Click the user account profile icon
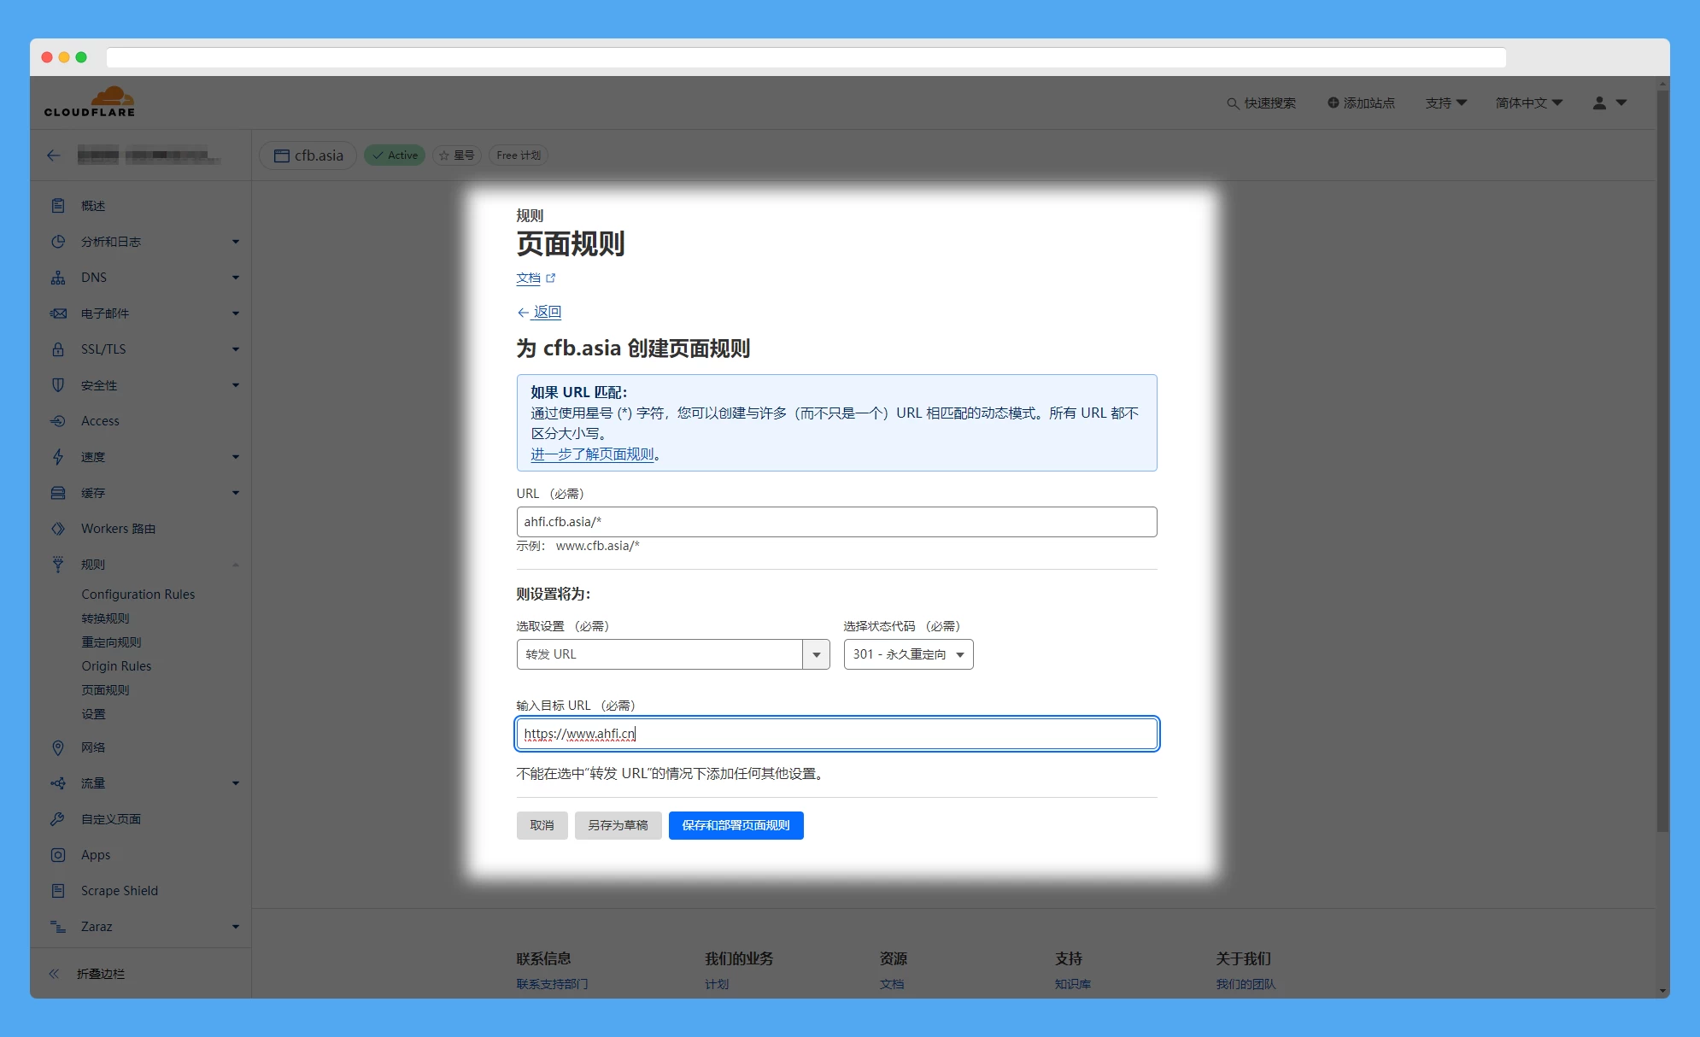Image resolution: width=1700 pixels, height=1037 pixels. (1599, 103)
